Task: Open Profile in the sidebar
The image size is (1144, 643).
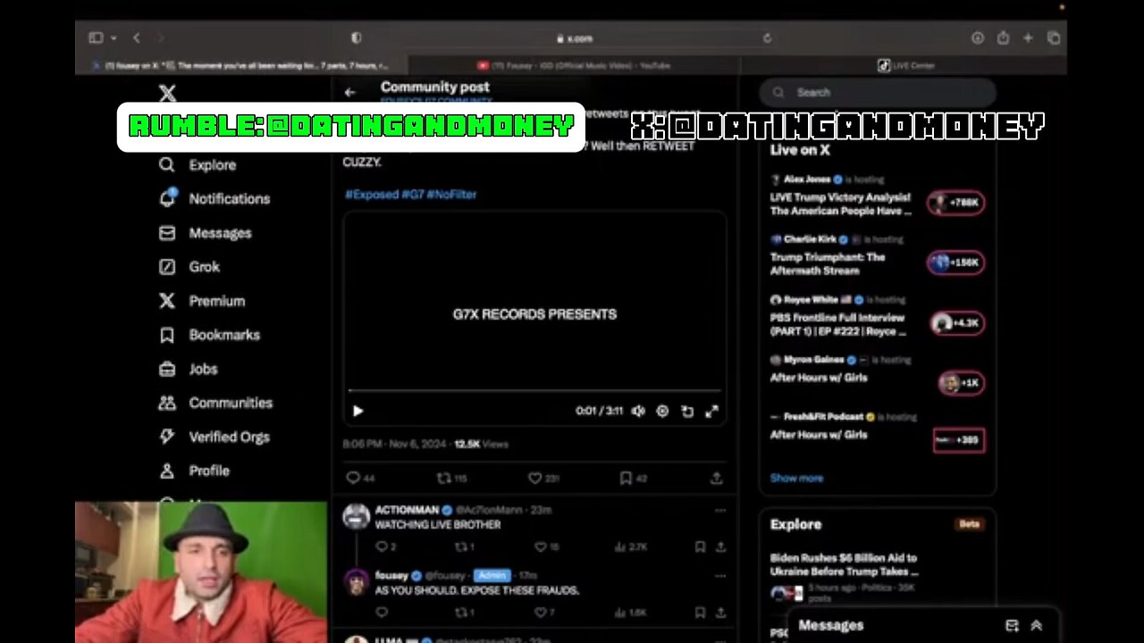Action: (x=193, y=471)
